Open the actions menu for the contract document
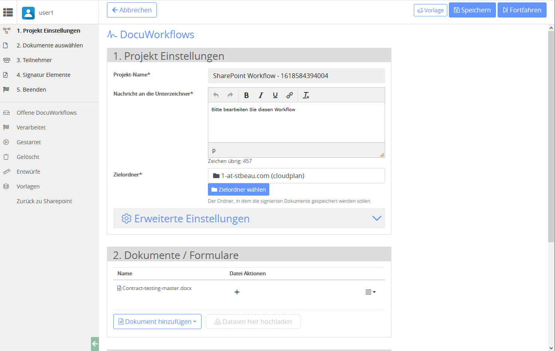Viewport: 555px width, 351px height. click(370, 292)
